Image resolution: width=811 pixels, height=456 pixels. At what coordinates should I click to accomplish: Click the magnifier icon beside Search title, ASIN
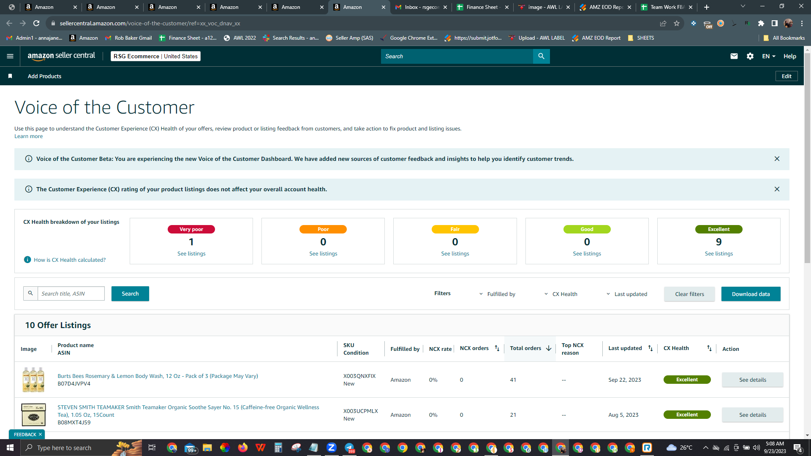click(30, 293)
